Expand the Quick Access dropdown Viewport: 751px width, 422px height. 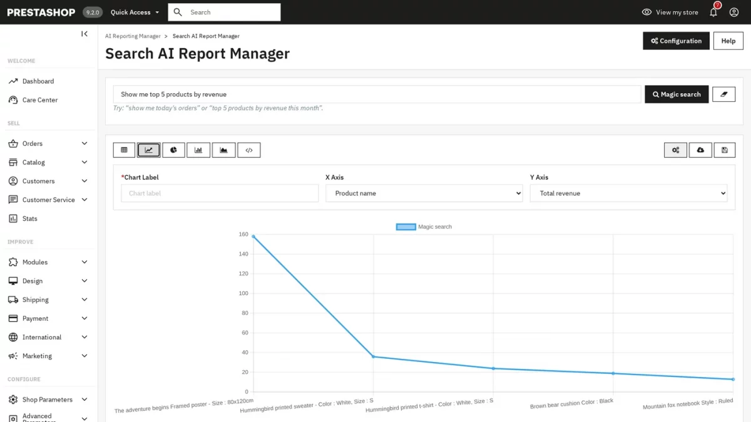coord(135,12)
